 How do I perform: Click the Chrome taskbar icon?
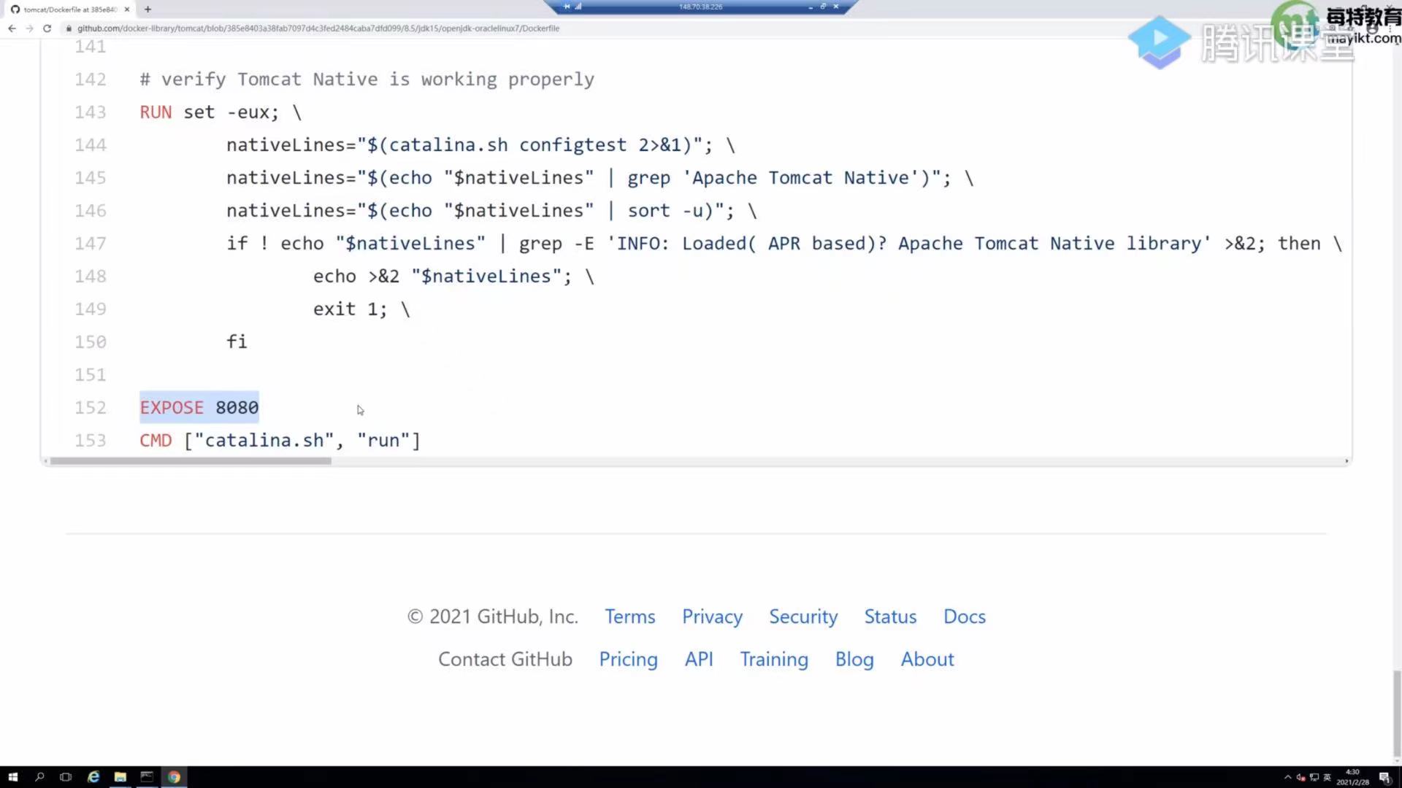tap(174, 777)
